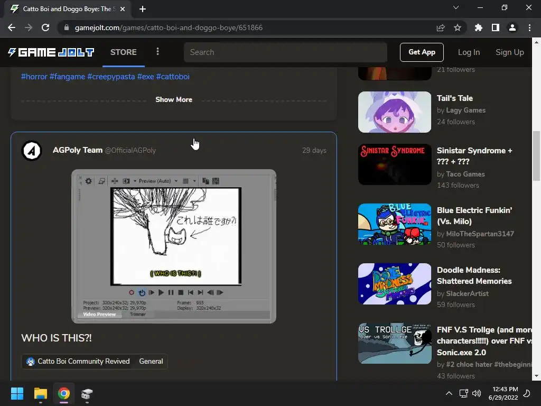Go forward in browser history
The width and height of the screenshot is (541, 406).
pyautogui.click(x=29, y=27)
